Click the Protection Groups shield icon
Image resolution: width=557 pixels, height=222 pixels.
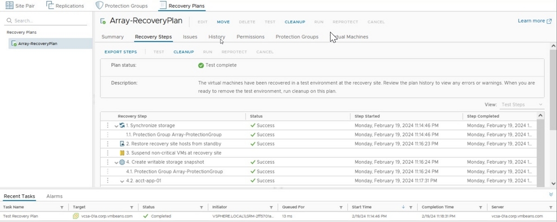point(99,6)
